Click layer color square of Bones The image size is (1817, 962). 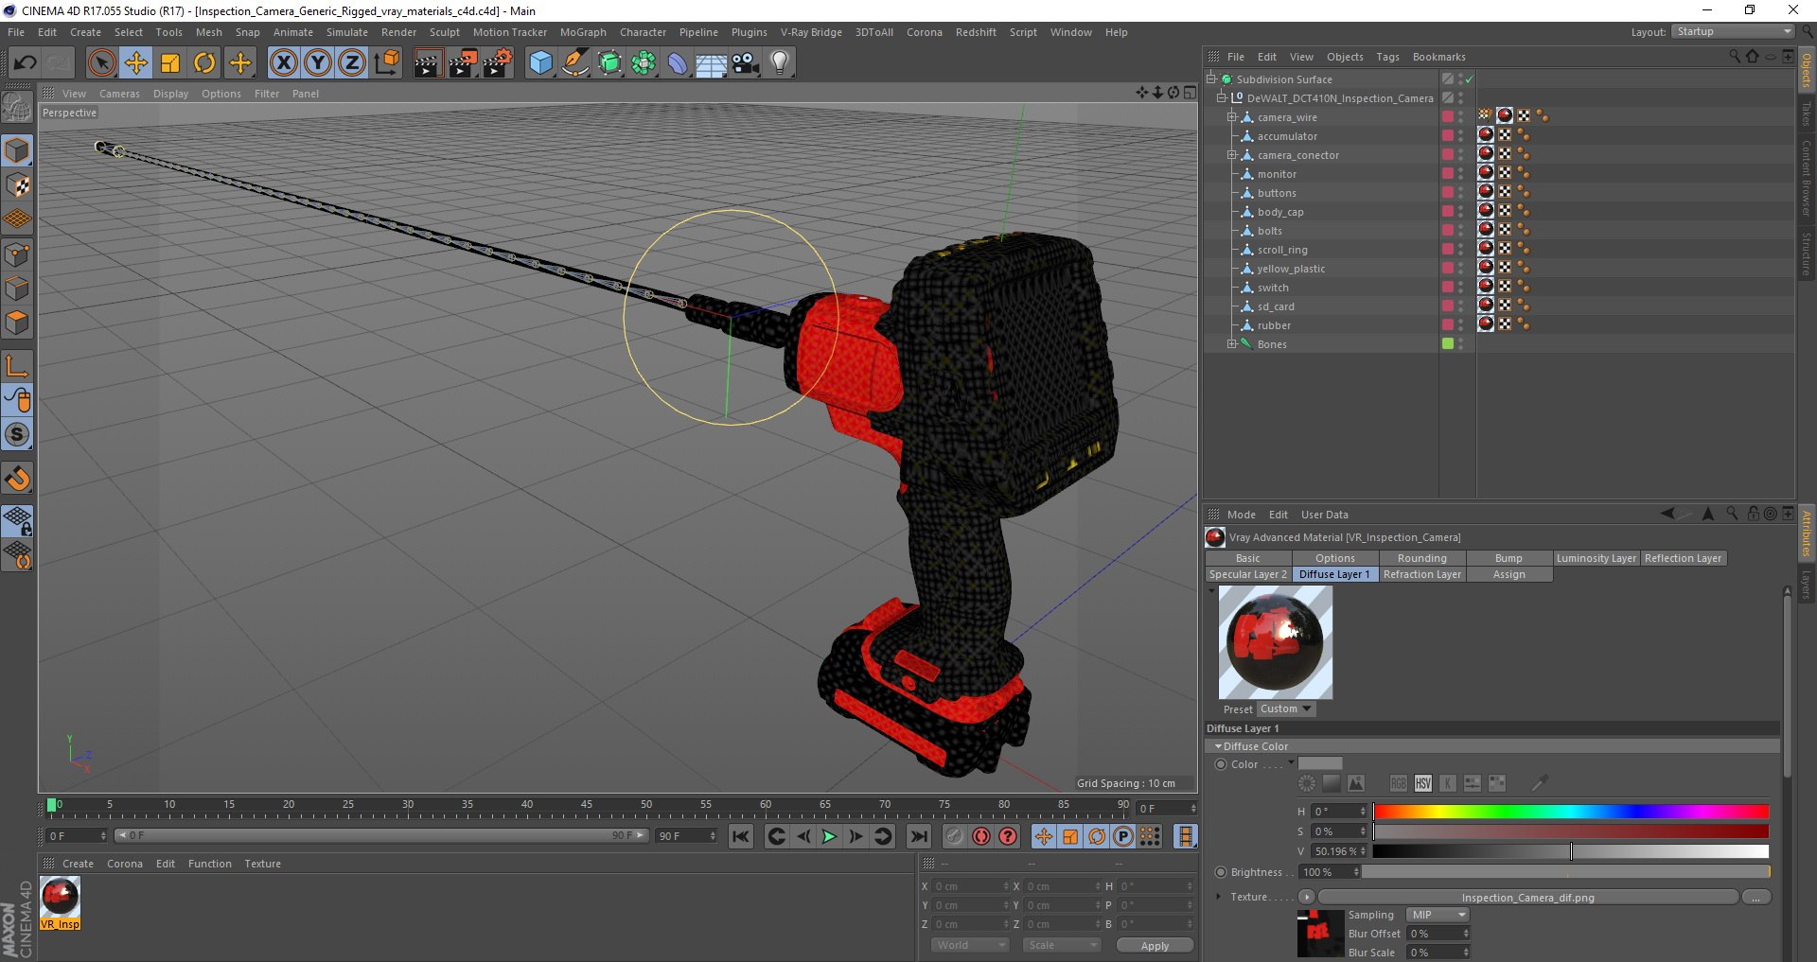coord(1447,344)
